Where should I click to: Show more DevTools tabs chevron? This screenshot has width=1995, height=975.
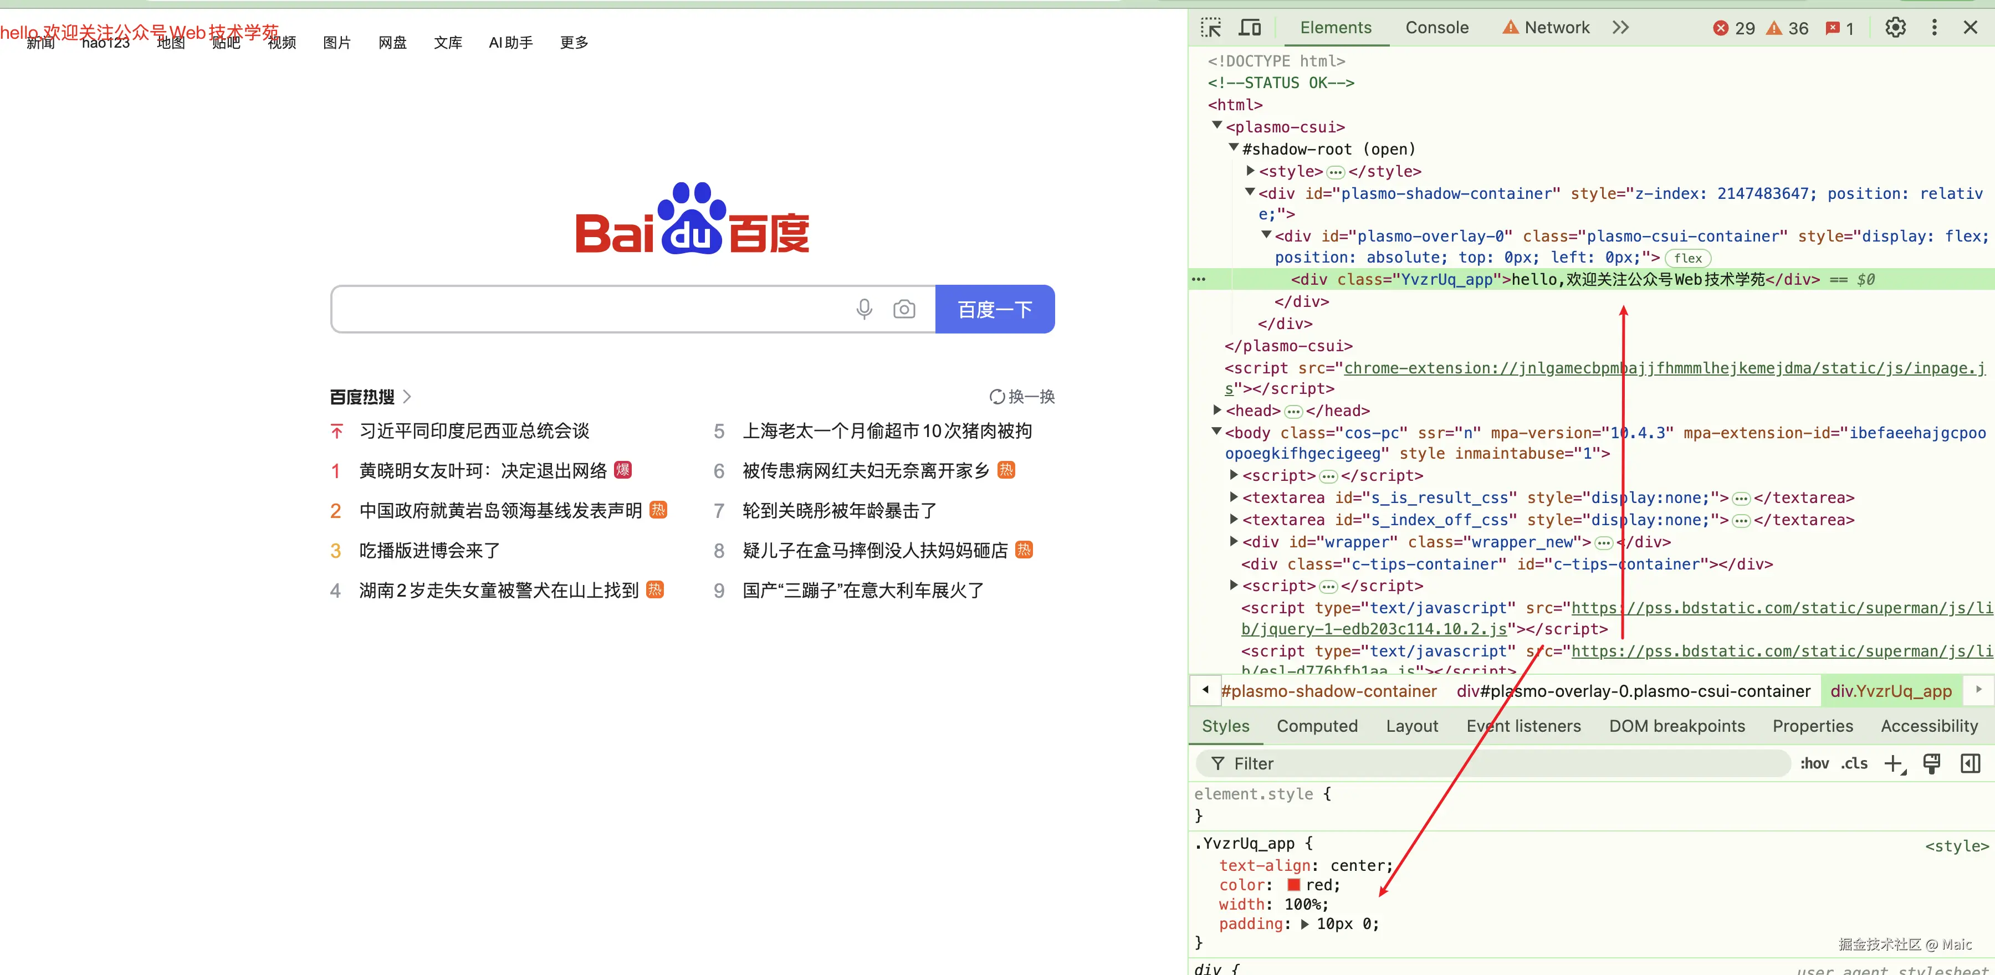pyautogui.click(x=1621, y=28)
